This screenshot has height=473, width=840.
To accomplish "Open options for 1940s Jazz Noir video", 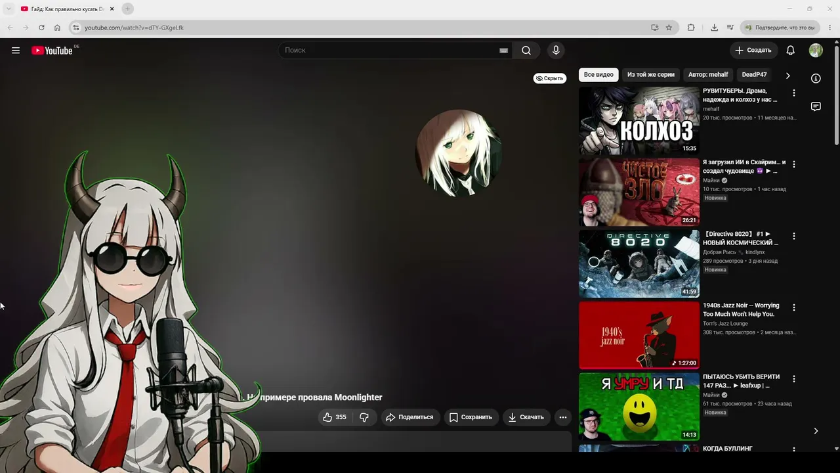I will [793, 307].
